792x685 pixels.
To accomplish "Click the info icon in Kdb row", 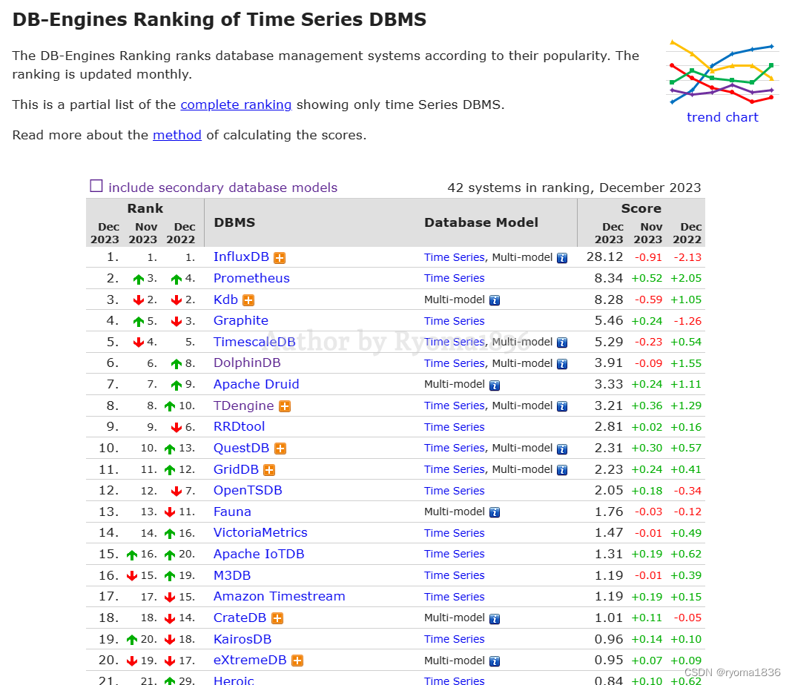I will tap(495, 300).
